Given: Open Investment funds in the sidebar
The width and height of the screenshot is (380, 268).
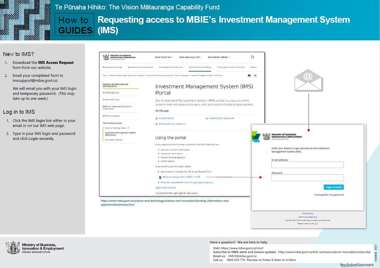Looking at the screenshot, I should [111, 99].
